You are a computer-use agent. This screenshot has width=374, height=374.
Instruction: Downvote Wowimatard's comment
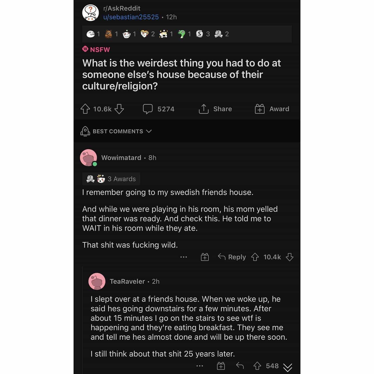click(290, 257)
